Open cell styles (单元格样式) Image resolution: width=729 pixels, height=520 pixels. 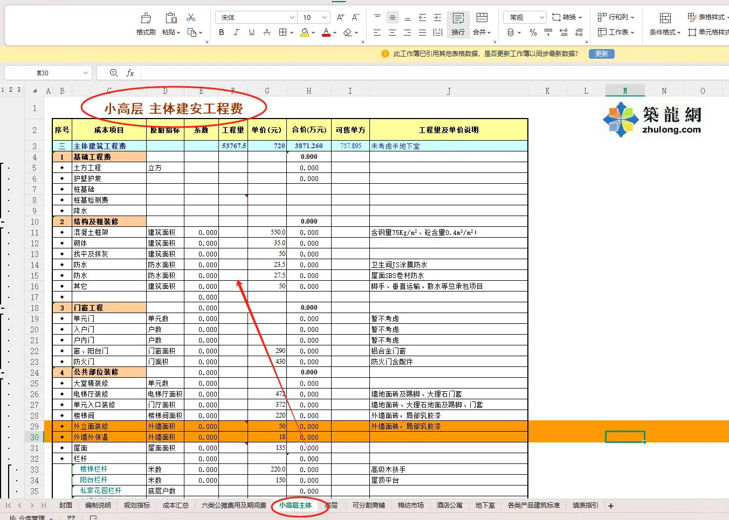709,32
